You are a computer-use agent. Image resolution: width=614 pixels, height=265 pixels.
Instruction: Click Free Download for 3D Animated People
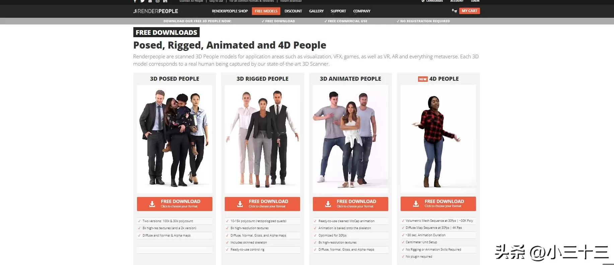click(350, 204)
